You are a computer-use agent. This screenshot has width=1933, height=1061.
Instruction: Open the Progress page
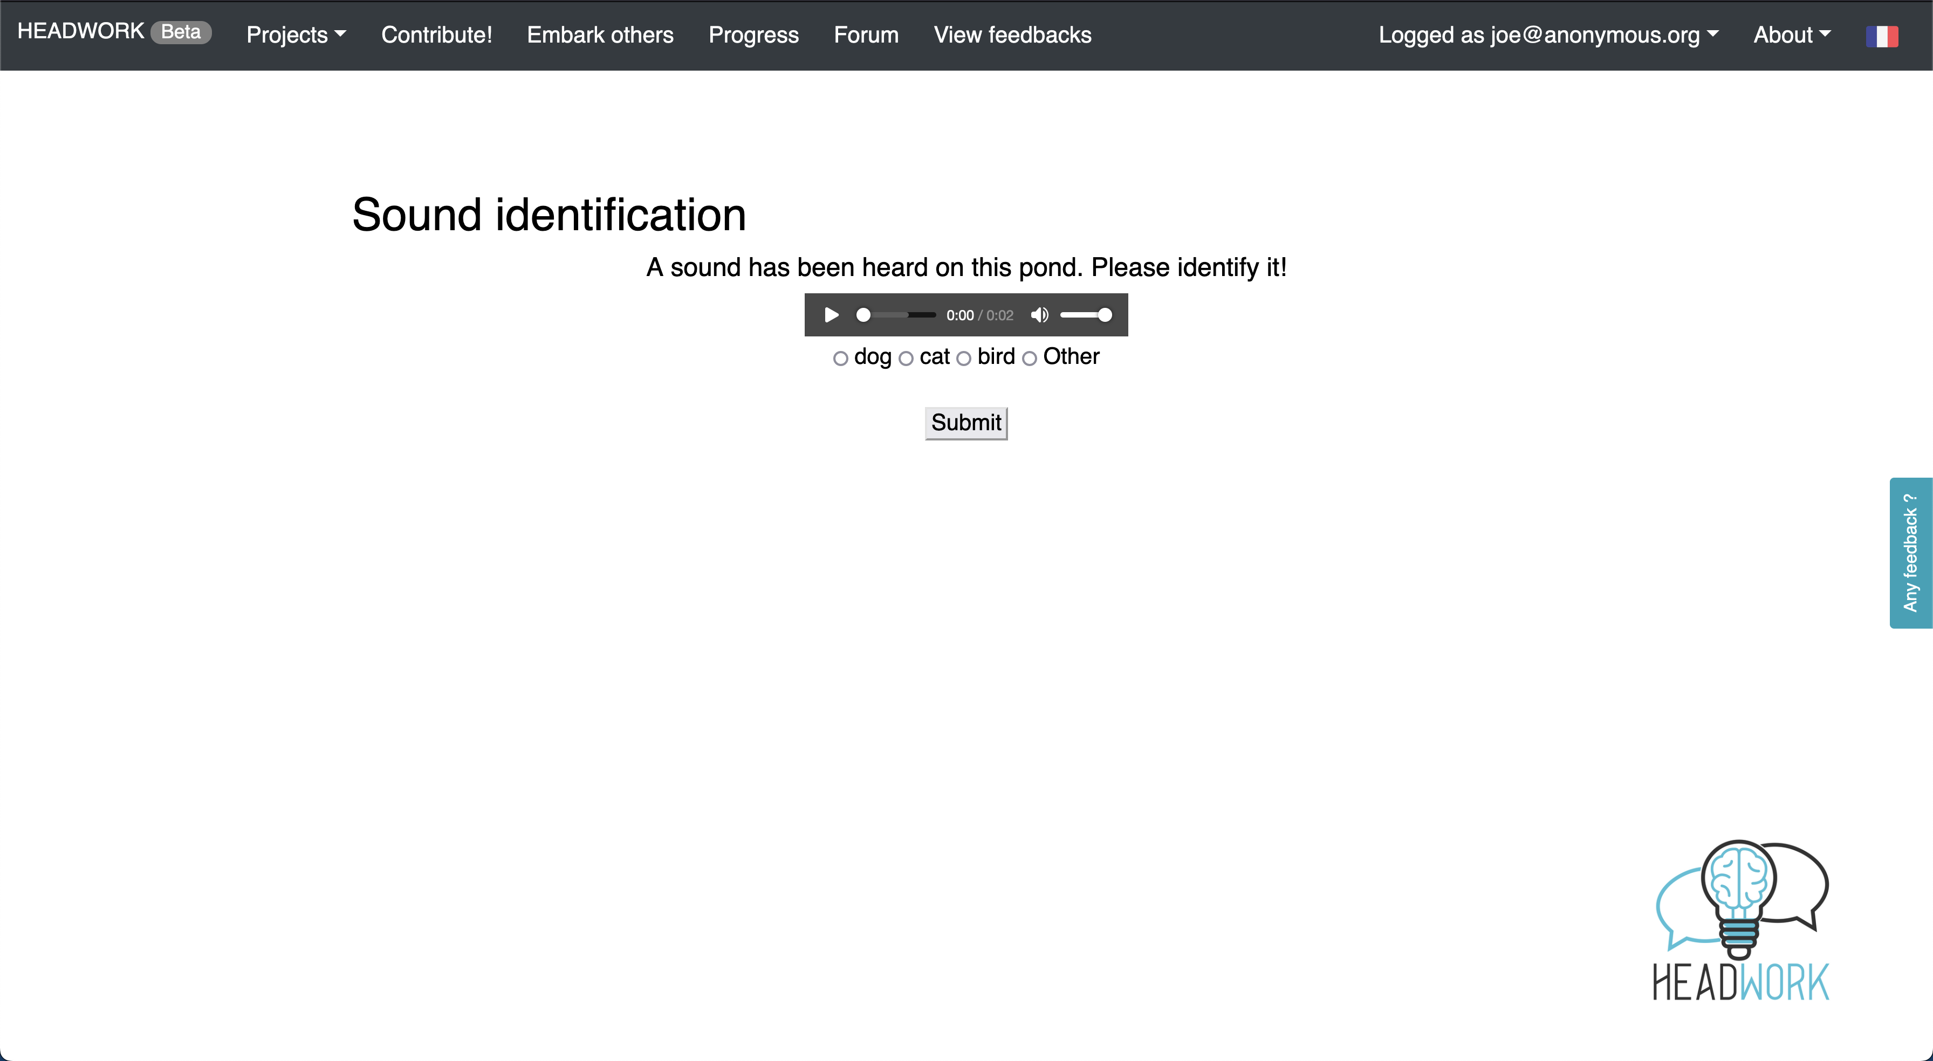click(753, 35)
